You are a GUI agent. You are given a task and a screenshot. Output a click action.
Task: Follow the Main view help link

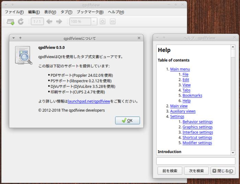point(179,106)
